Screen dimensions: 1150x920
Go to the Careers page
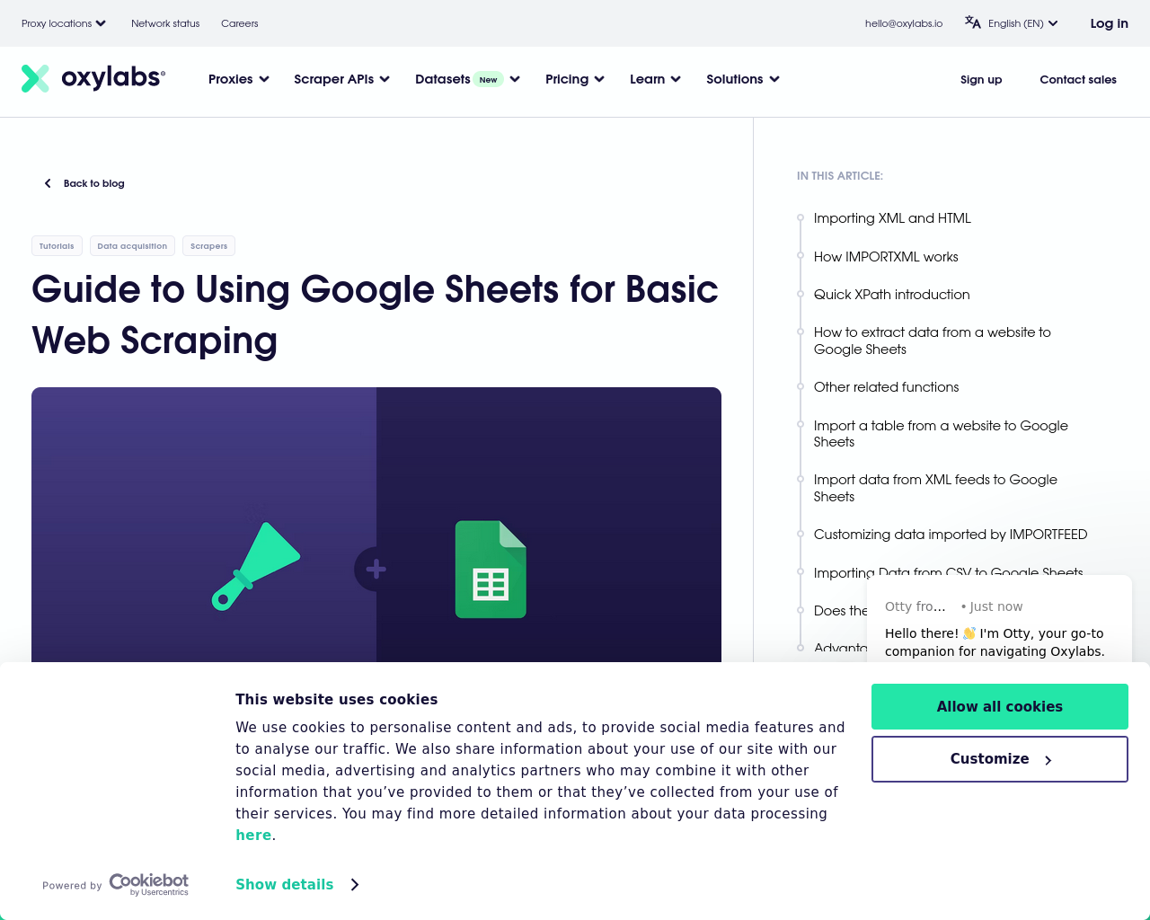pos(239,23)
